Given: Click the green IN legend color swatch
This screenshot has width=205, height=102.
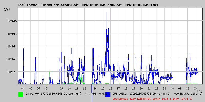Looking at the screenshot, I should (20, 94).
